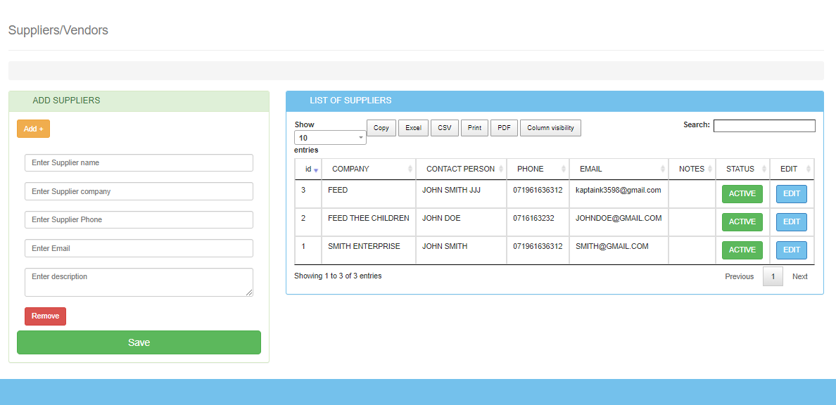Sort by COMPANY column header
The height and width of the screenshot is (405, 836).
point(350,169)
